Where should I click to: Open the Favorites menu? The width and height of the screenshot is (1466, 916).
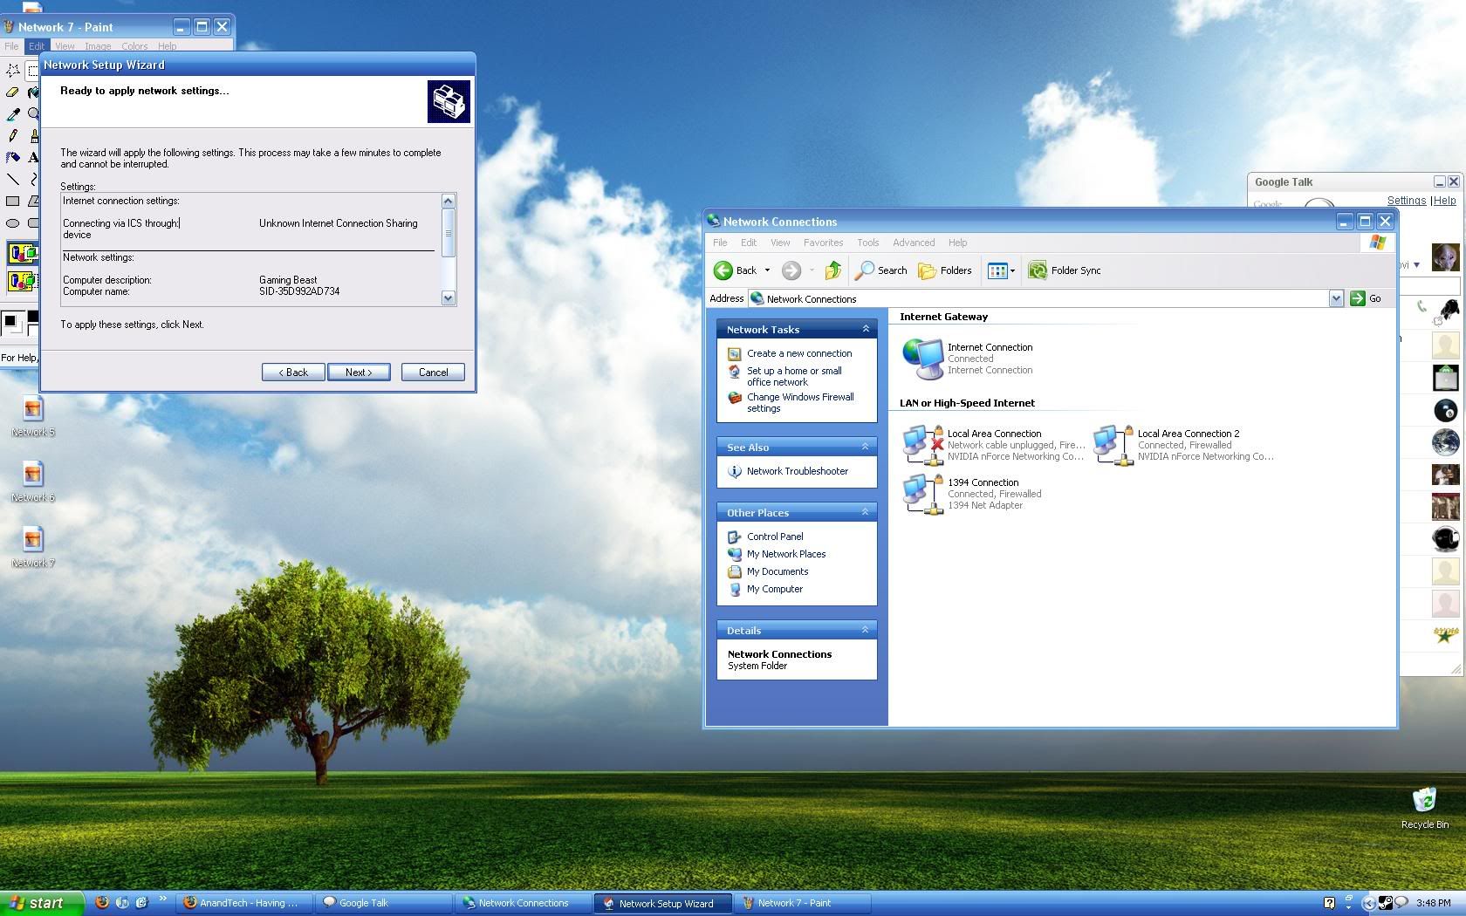823,243
